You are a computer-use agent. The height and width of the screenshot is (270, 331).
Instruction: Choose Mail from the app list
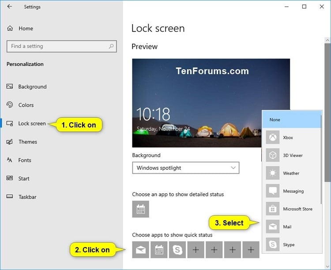[292, 227]
